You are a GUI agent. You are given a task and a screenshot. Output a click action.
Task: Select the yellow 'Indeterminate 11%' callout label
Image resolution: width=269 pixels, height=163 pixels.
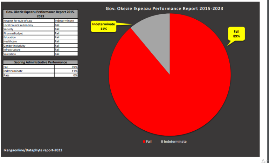103,26
